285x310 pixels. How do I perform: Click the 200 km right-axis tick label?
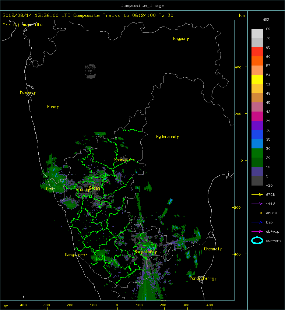pyautogui.click(x=238, y=114)
